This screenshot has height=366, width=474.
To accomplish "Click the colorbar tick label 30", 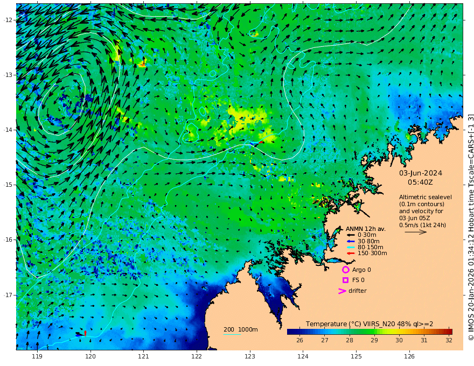I will [x=399, y=340].
